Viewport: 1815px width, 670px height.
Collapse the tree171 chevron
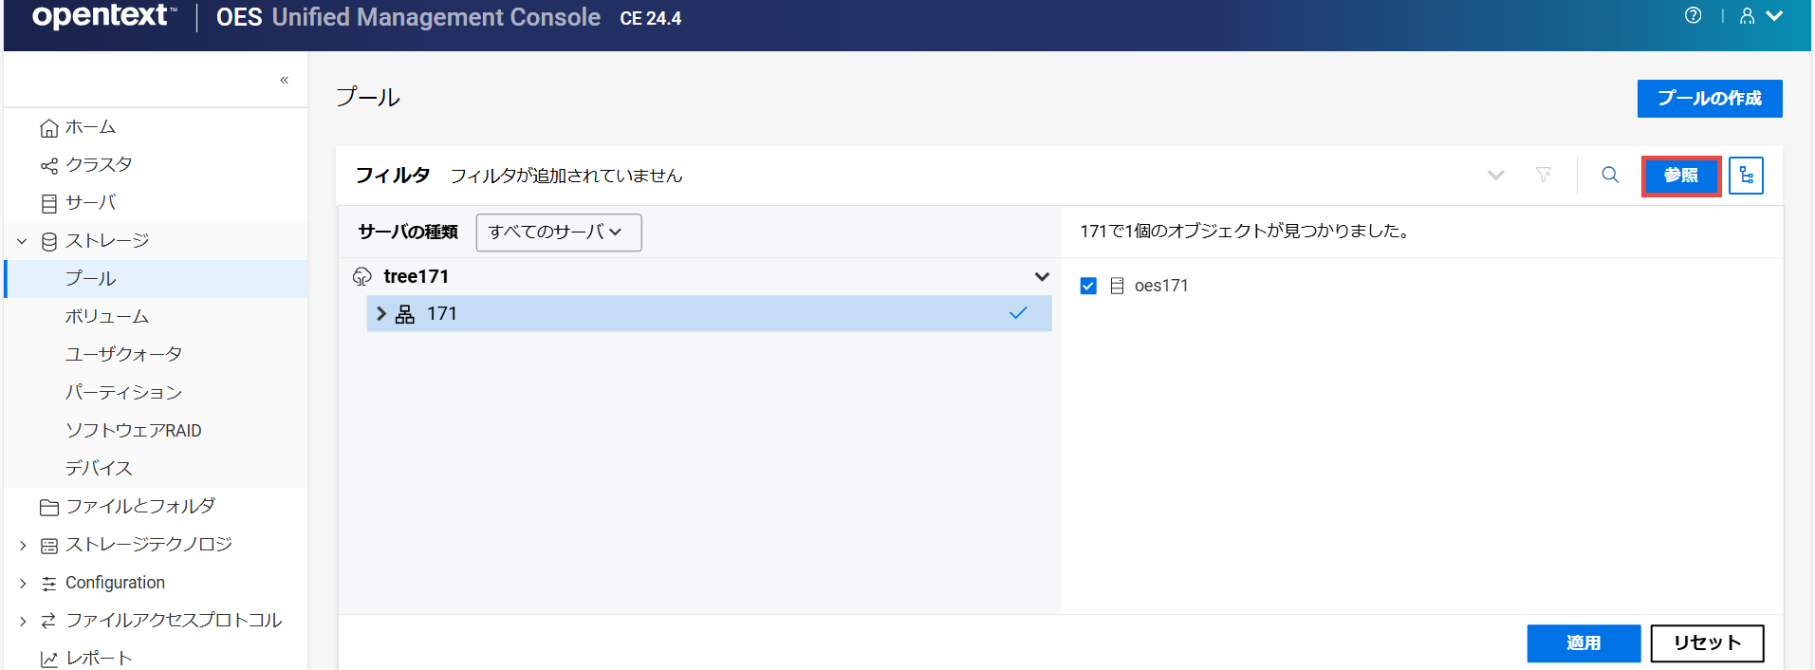1042,277
